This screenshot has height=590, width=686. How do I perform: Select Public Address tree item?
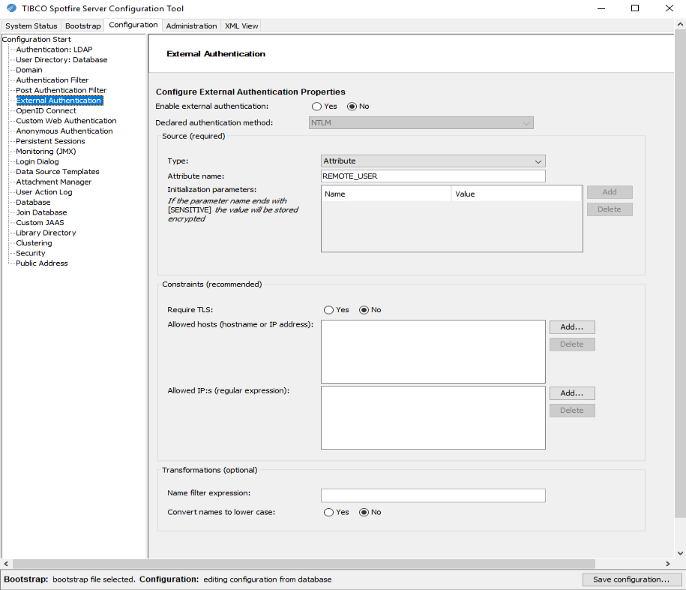coord(42,263)
